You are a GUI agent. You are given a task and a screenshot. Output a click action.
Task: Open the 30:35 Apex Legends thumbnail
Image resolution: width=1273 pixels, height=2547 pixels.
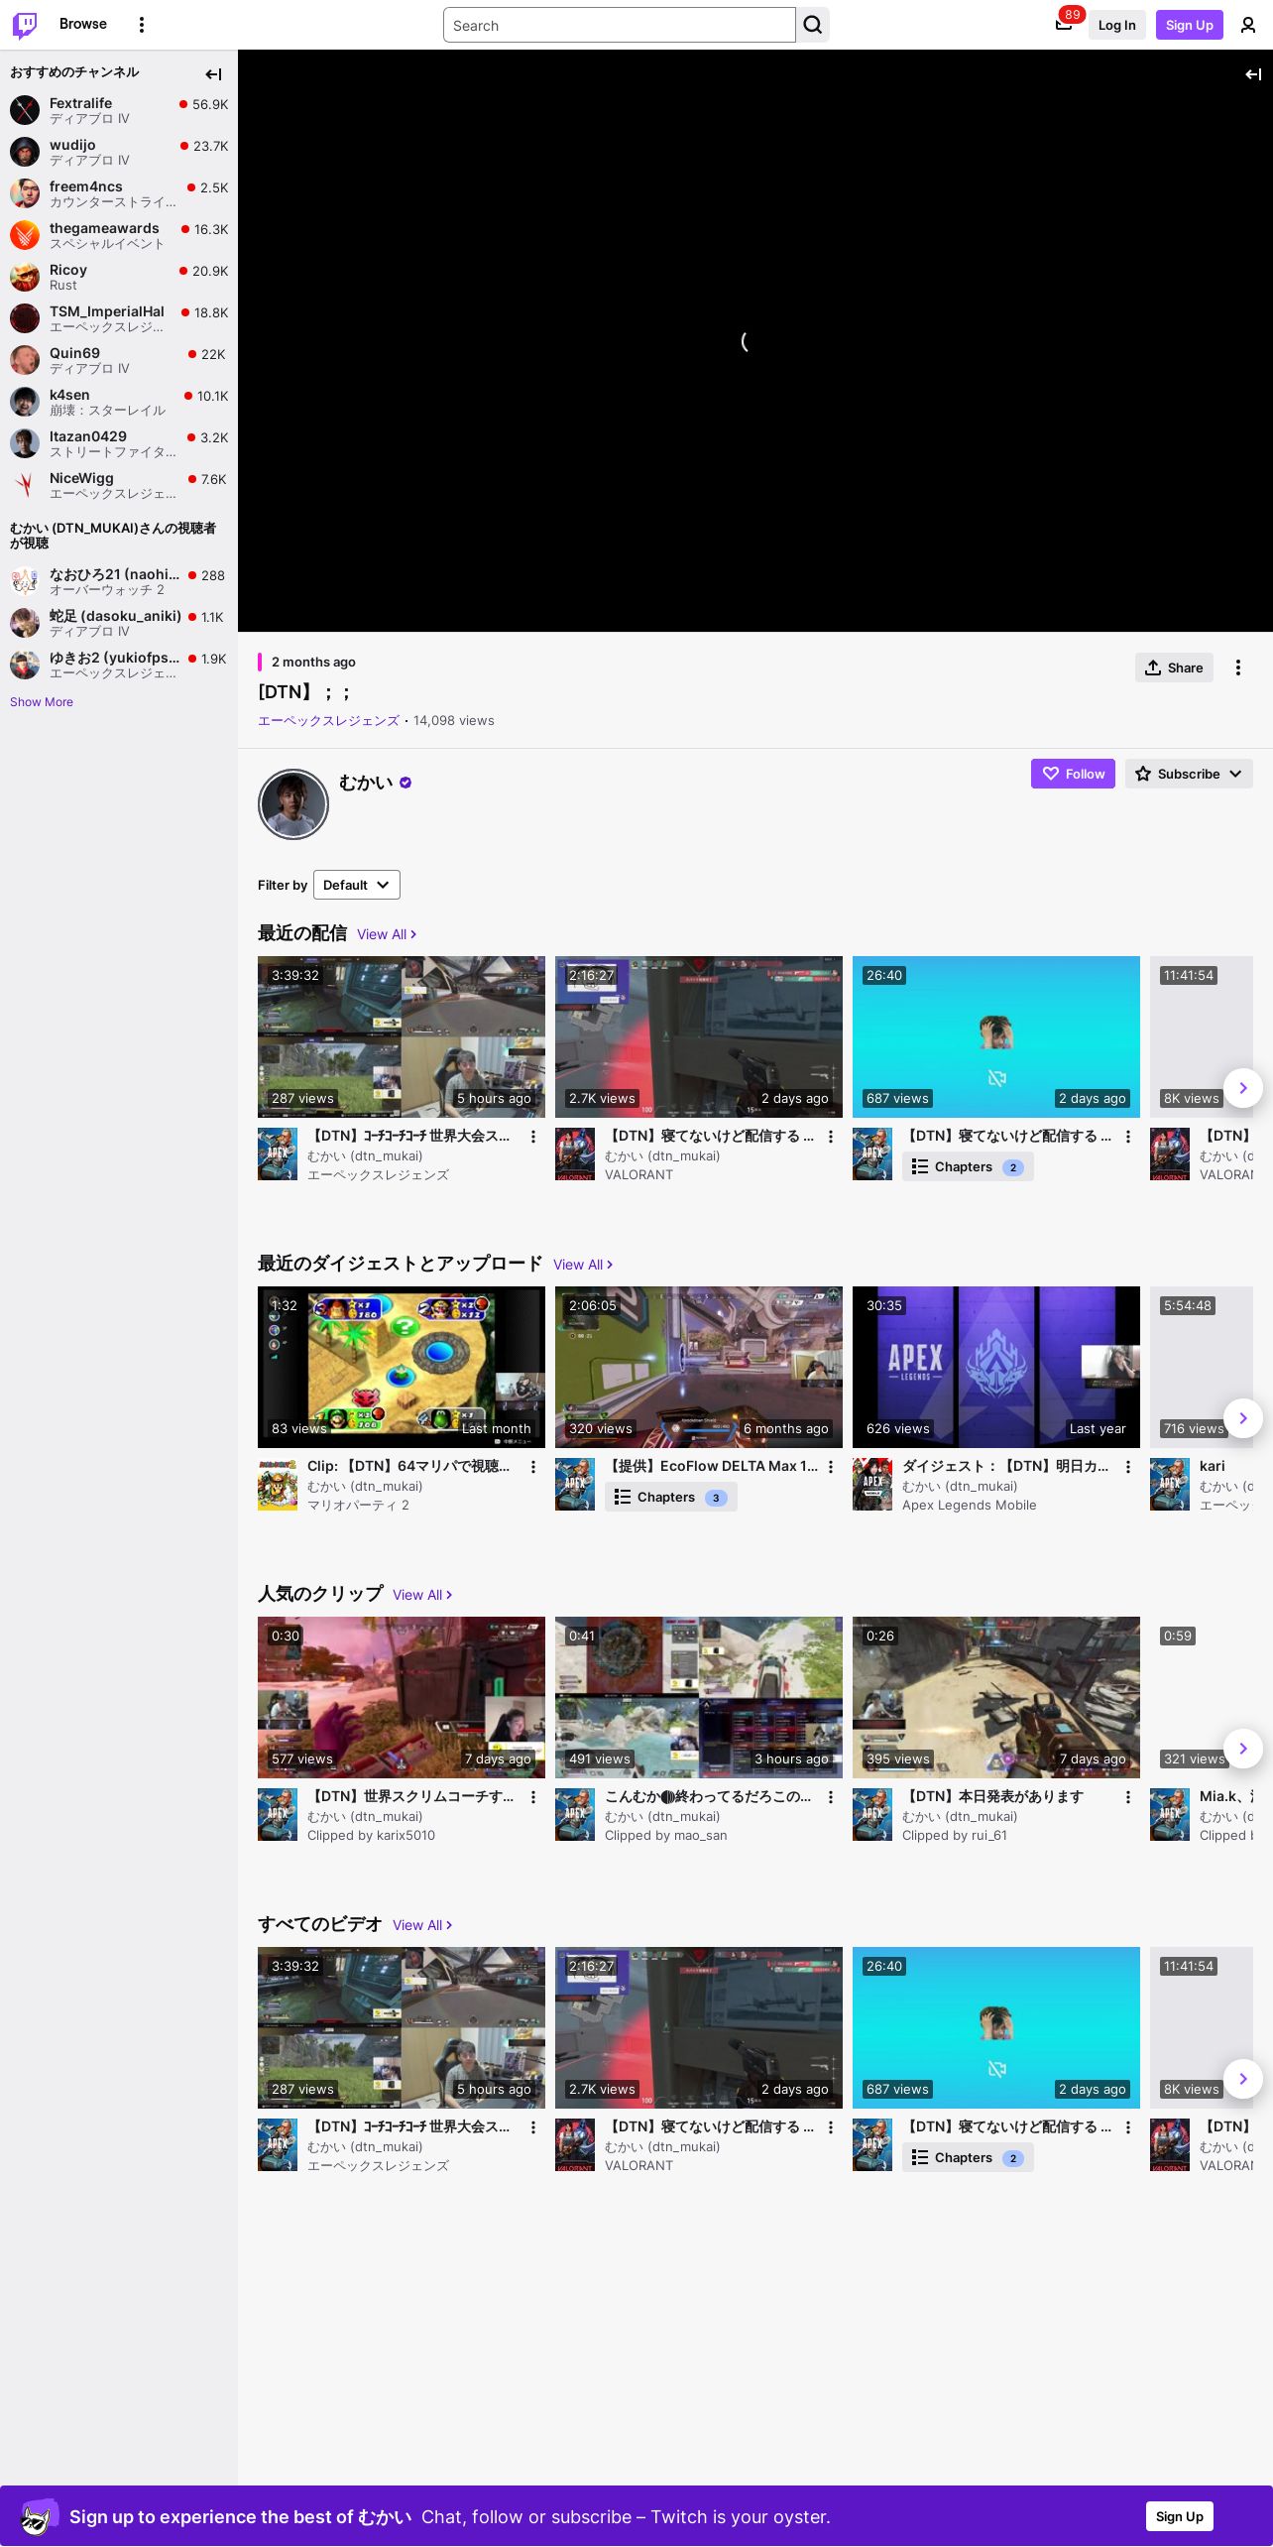click(x=996, y=1367)
